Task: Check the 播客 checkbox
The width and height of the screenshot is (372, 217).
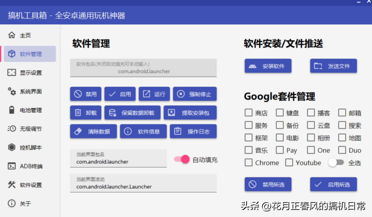Action: pyautogui.click(x=311, y=113)
